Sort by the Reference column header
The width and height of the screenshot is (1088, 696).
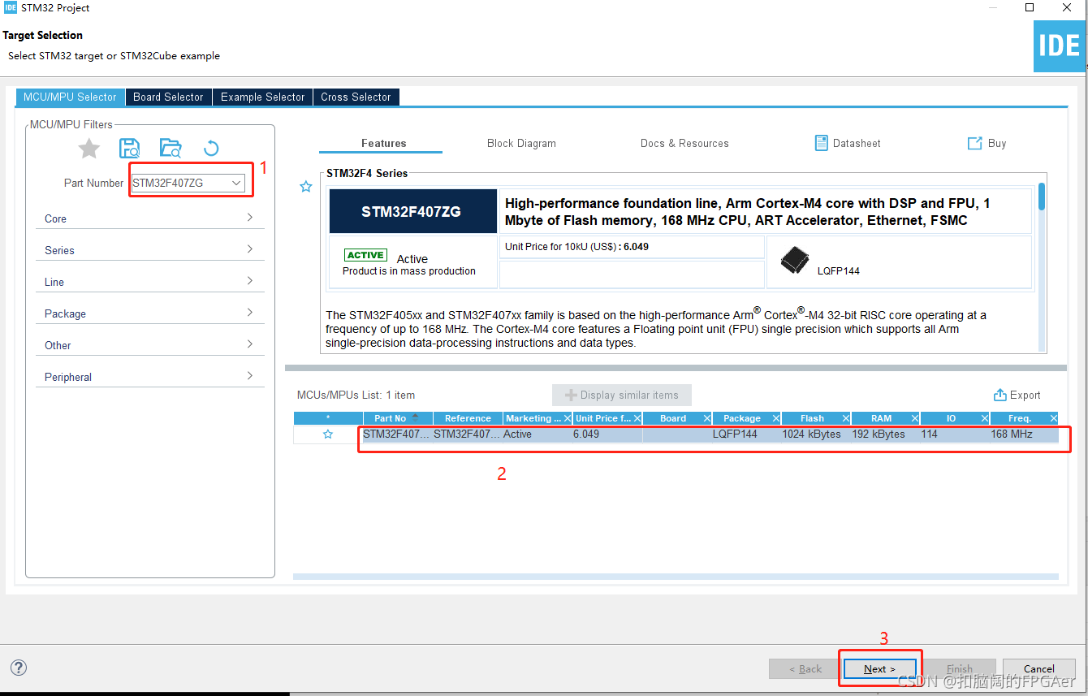coord(468,418)
